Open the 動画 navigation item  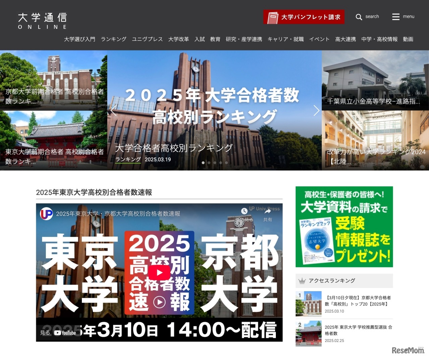(x=408, y=39)
